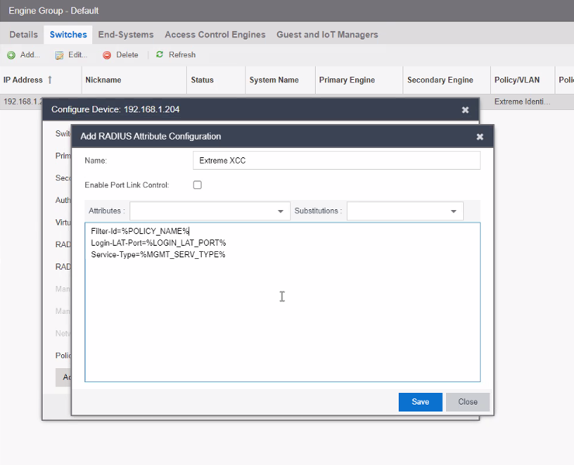Screen dimensions: 574x465
Task: Click the red Delete icon
Action: (107, 55)
